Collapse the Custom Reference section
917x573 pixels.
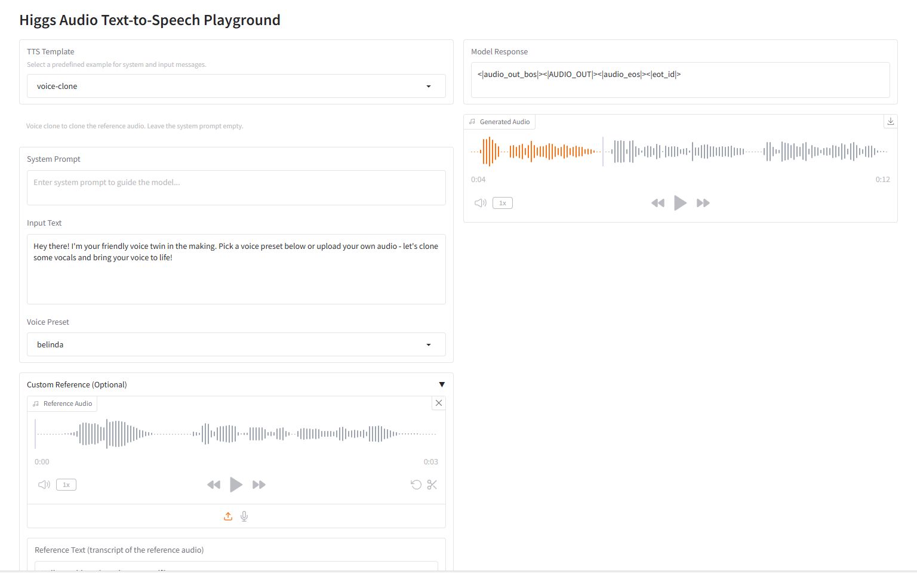[x=442, y=384]
